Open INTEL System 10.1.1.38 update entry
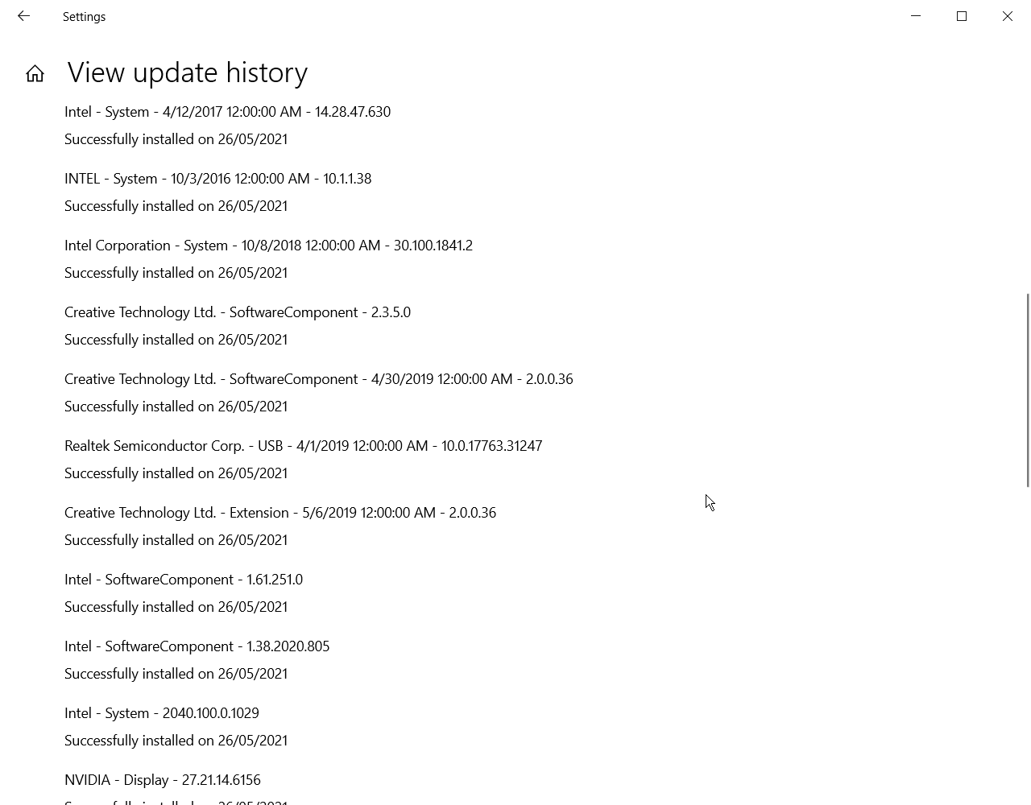 (217, 179)
